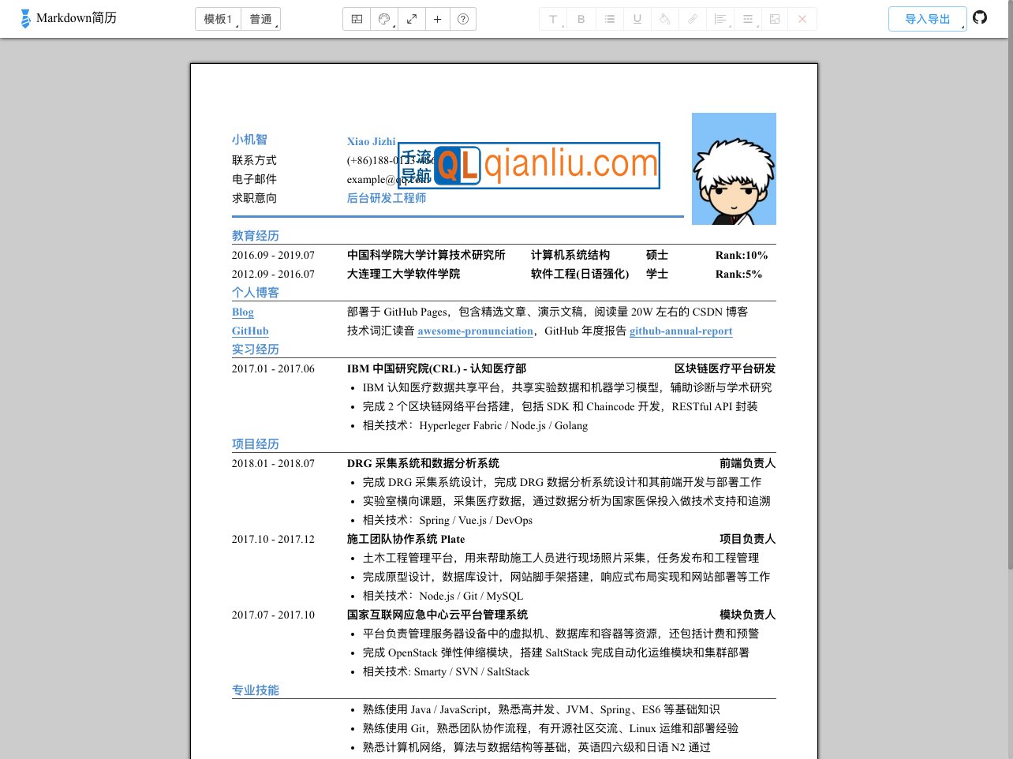Toggle the fill color bucket icon
The height and width of the screenshot is (759, 1013).
[664, 18]
